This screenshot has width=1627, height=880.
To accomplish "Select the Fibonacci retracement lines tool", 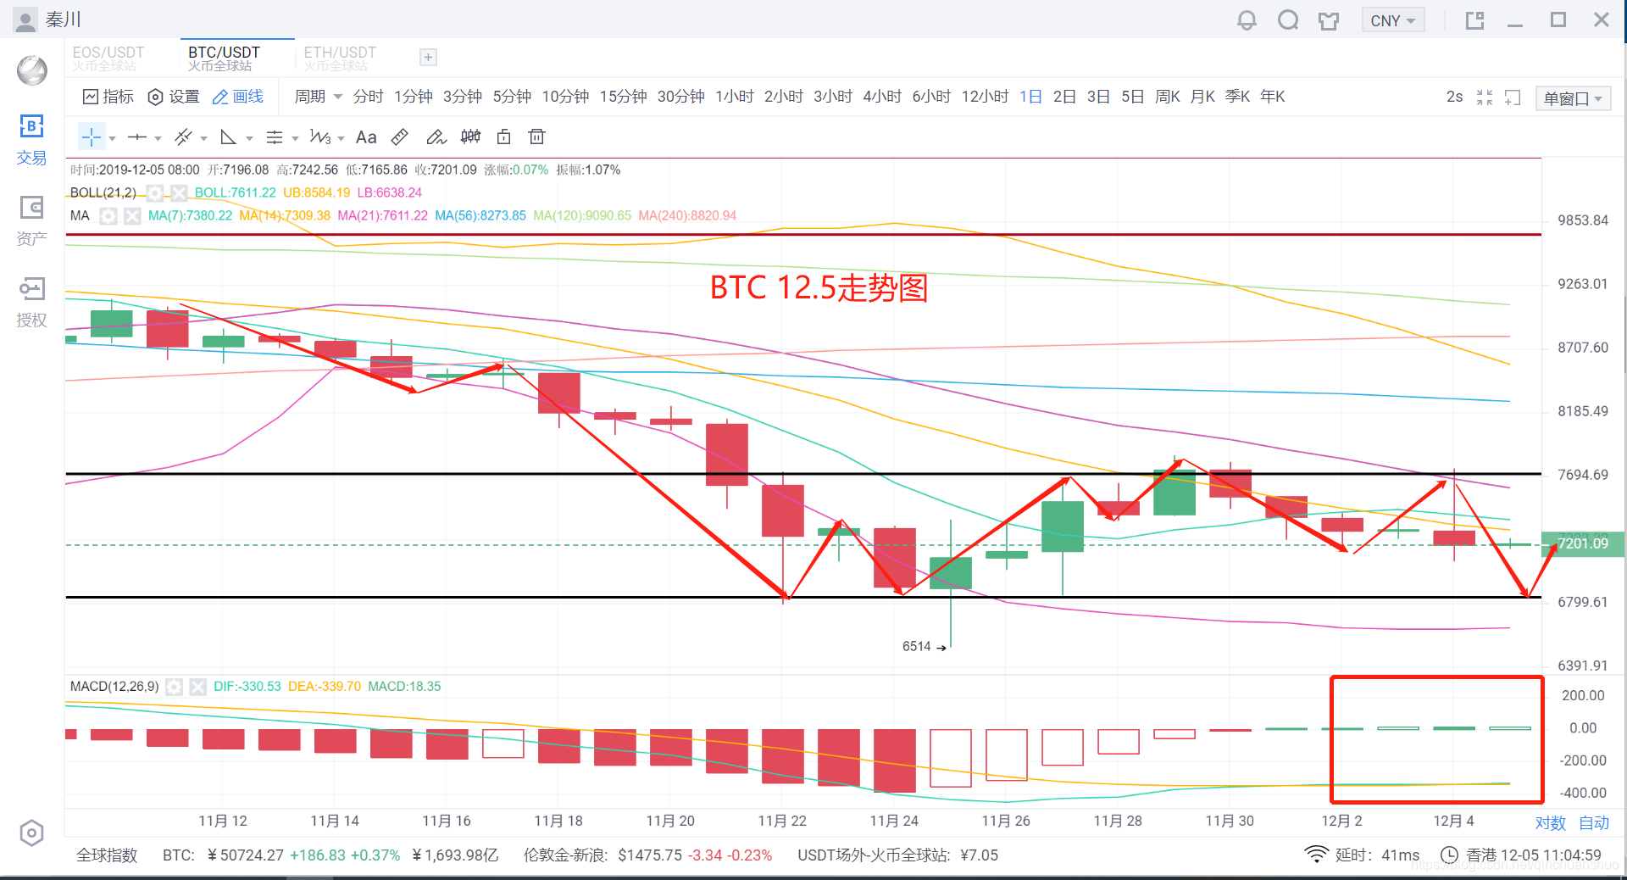I will point(275,136).
